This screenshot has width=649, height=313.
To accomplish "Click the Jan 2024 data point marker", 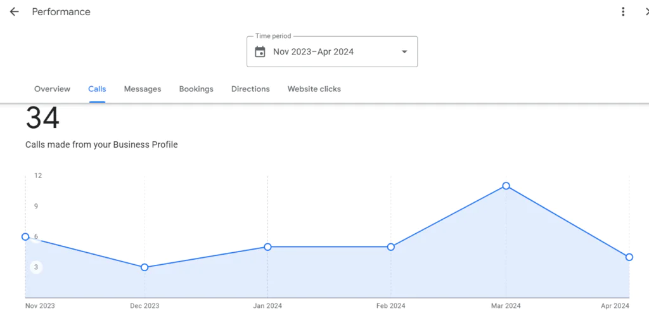I will [x=267, y=246].
